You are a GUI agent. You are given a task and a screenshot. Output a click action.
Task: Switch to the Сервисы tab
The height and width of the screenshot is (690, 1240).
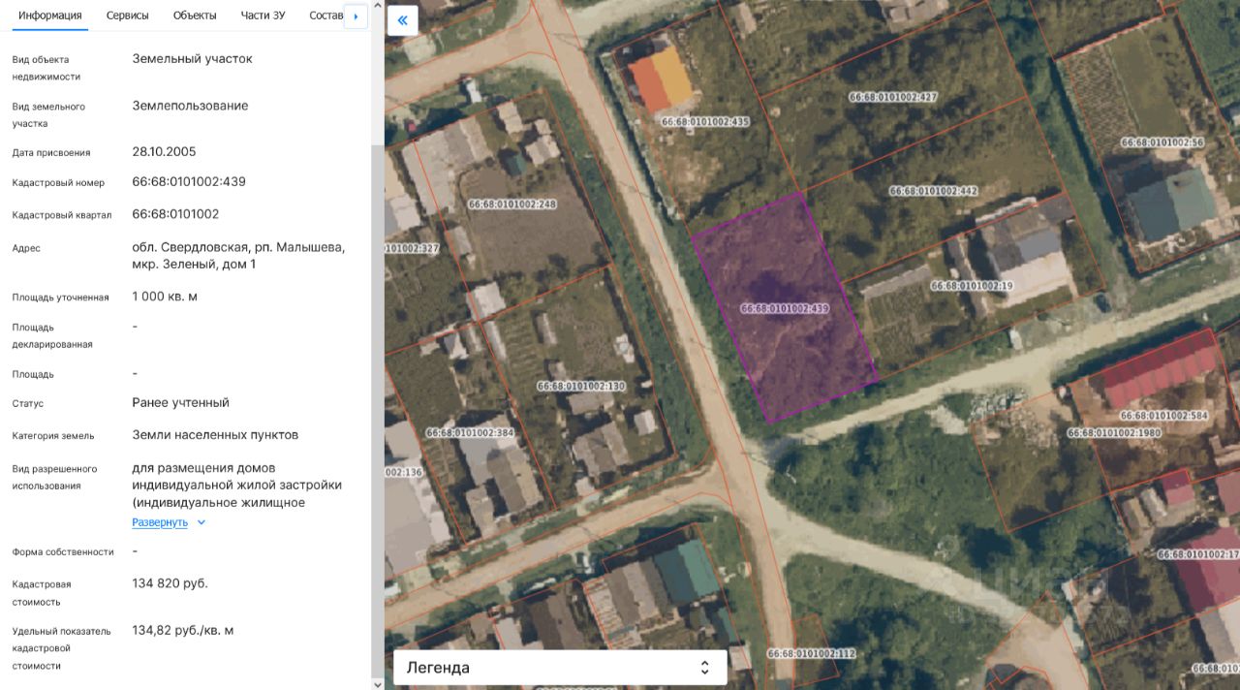click(x=128, y=16)
